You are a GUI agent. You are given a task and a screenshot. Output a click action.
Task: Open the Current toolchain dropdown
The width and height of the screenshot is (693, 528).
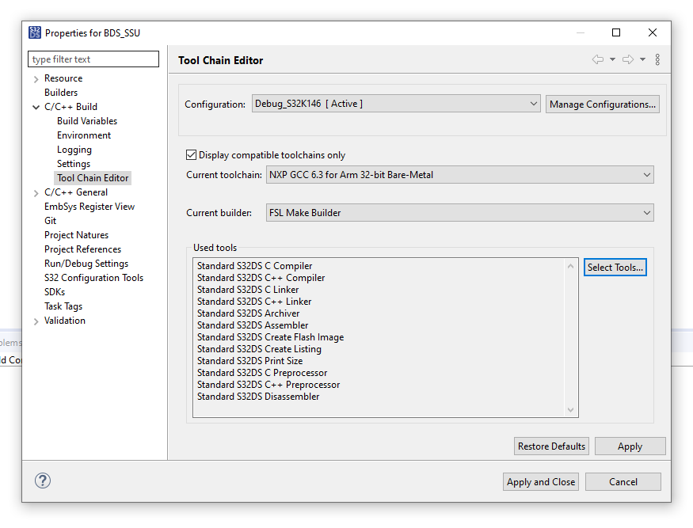tap(459, 175)
